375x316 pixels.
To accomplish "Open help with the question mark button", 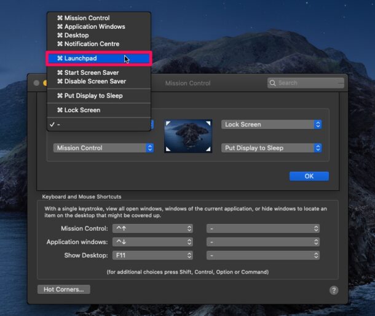I will 334,290.
